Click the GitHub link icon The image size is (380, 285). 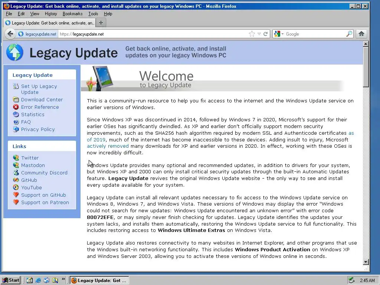[x=16, y=180]
